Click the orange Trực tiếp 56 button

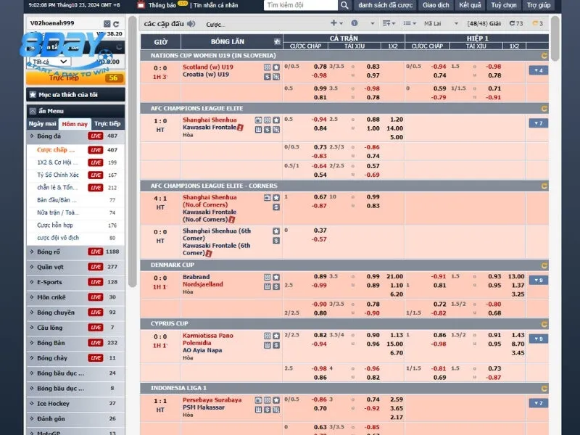(75, 78)
